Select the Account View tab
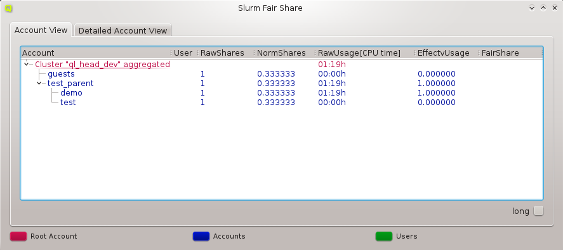 click(41, 30)
